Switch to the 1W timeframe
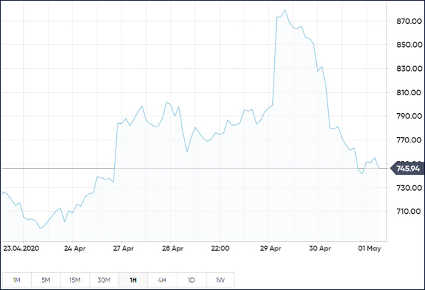Viewport: 425px width, 290px height. tap(220, 280)
